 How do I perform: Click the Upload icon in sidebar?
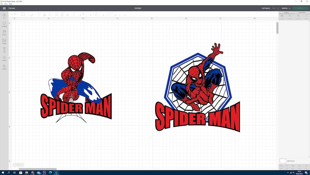coord(4,67)
